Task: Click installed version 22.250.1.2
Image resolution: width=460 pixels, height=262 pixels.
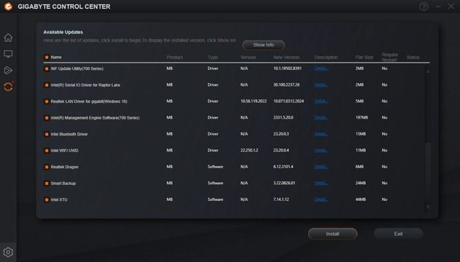Action: [x=250, y=151]
